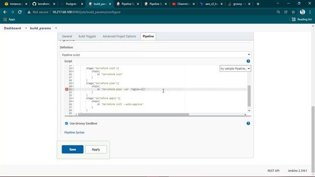Open the Build Triggers tab
The width and height of the screenshot is (315, 177).
pyautogui.click(x=87, y=36)
